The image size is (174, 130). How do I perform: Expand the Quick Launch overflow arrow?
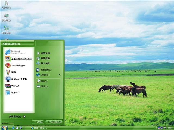coord(25,128)
